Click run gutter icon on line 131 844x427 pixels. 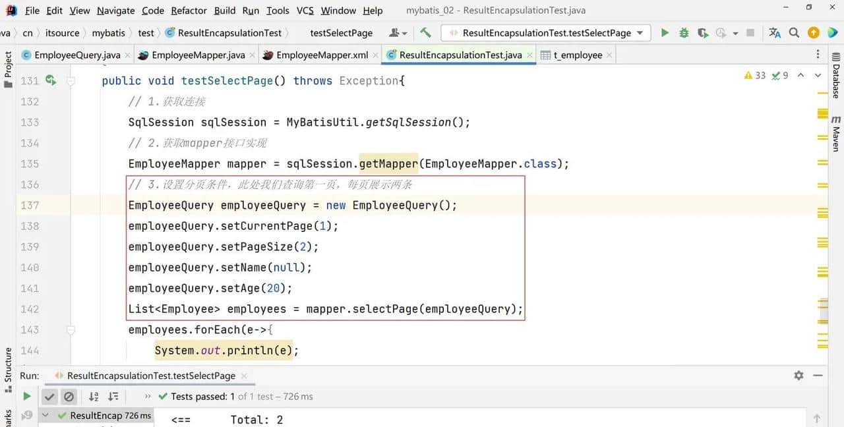[x=51, y=80]
